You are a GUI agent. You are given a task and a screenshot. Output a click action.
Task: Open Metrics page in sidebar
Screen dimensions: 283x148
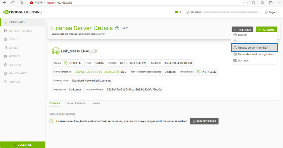click(x=23, y=56)
